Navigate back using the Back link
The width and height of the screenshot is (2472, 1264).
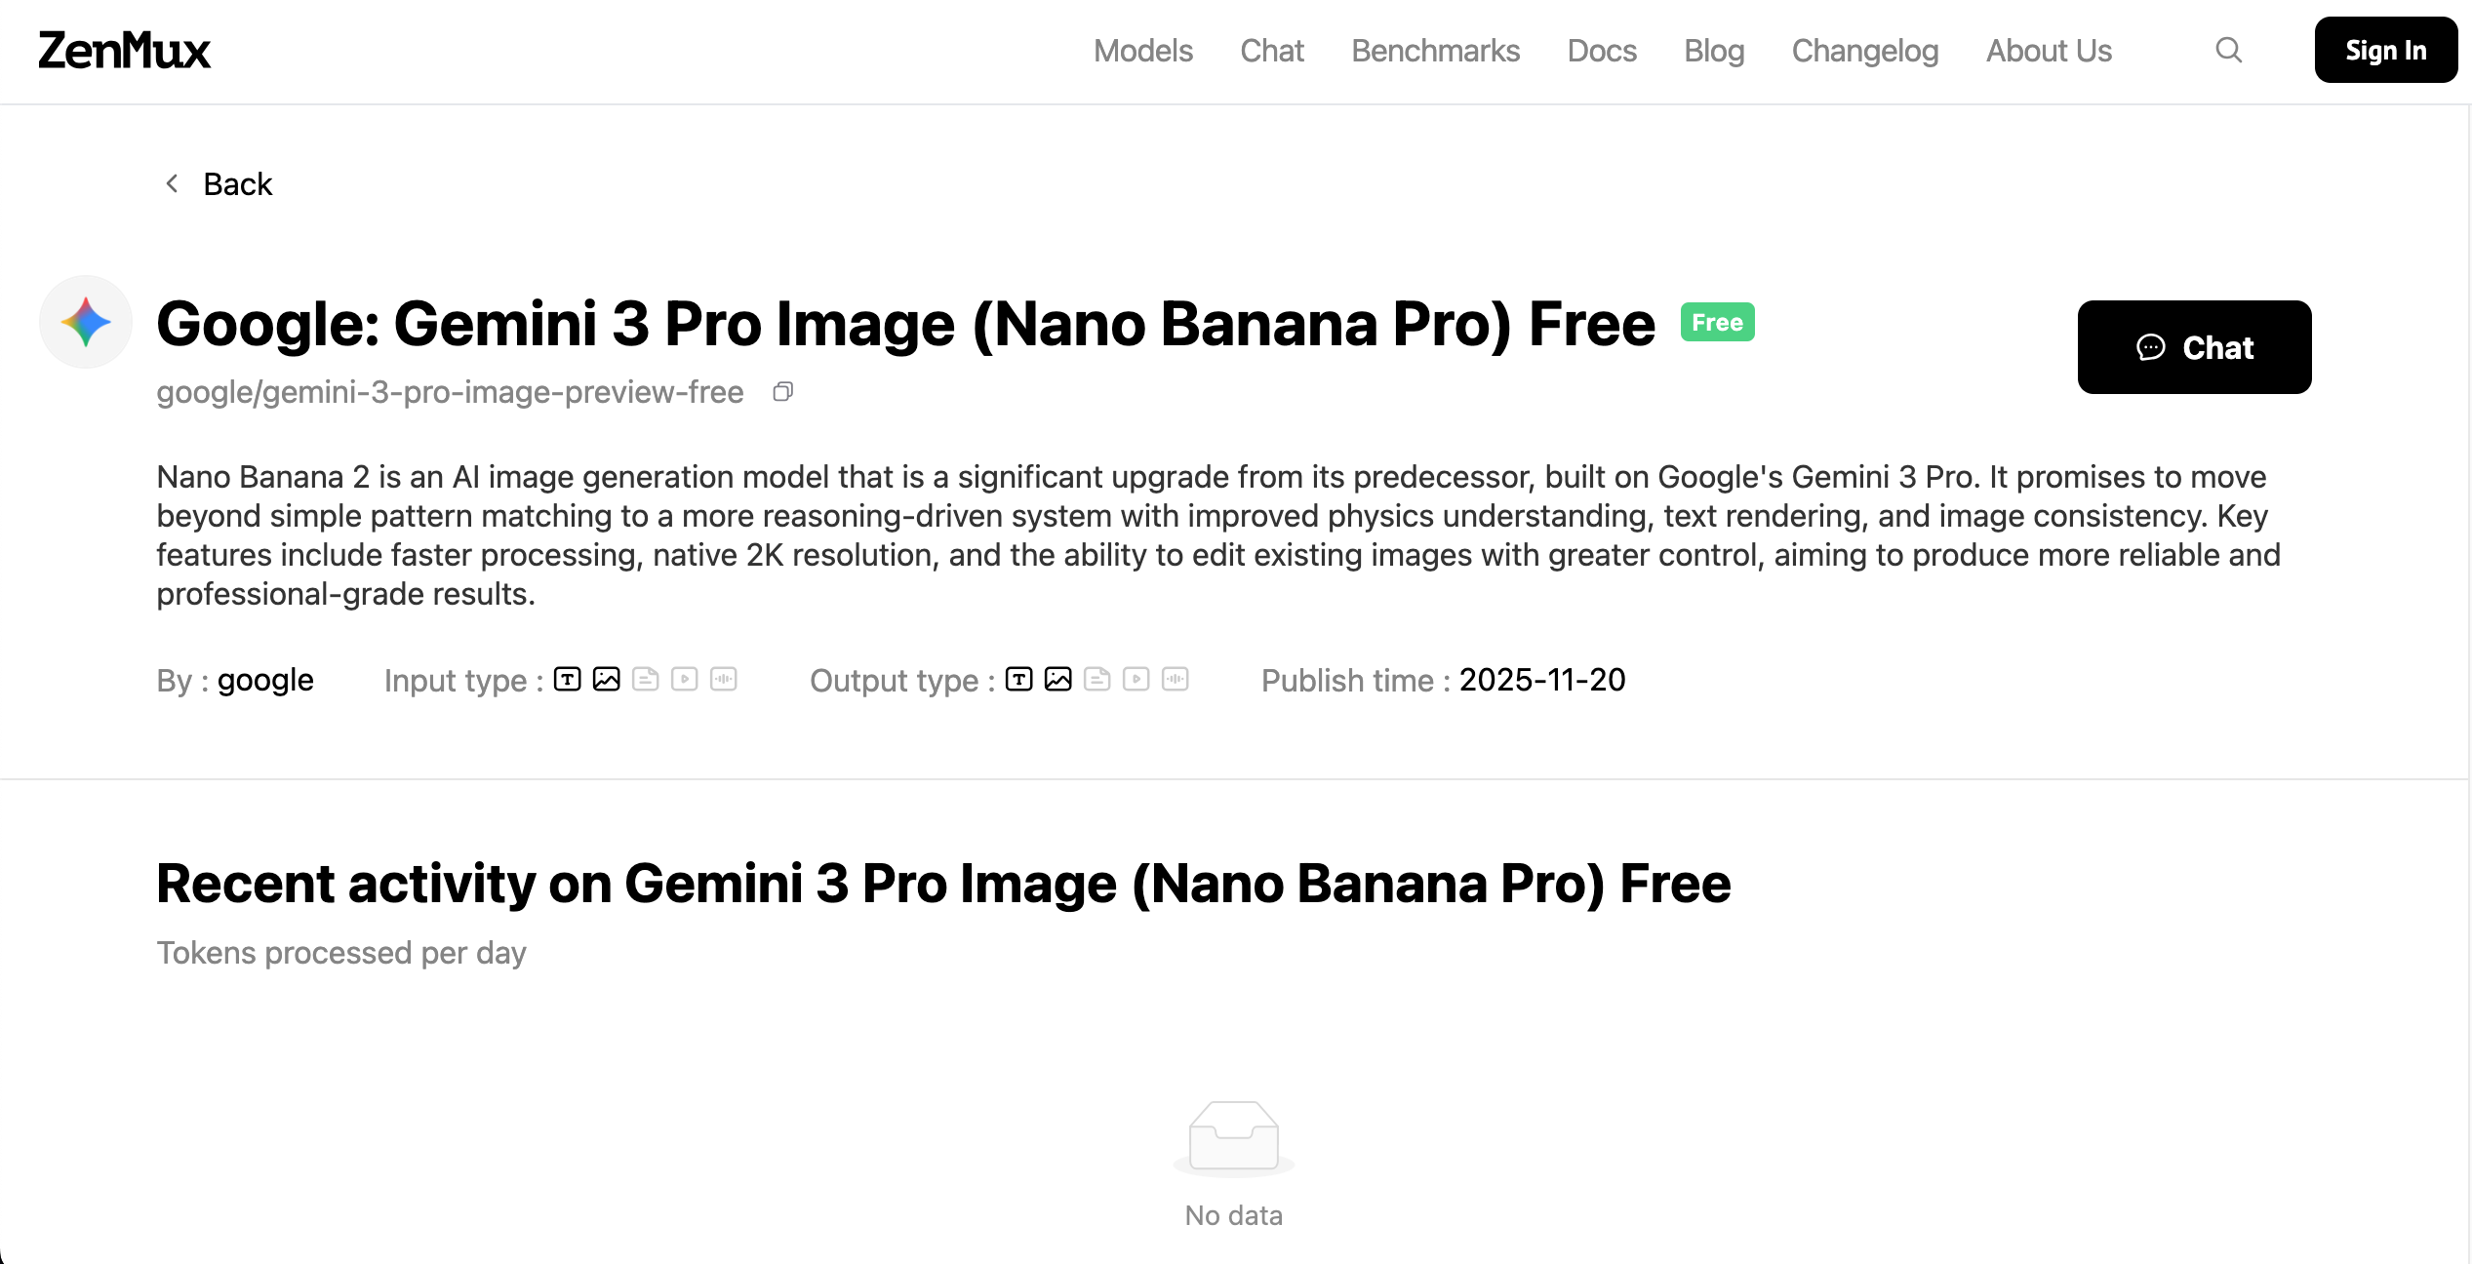coord(237,183)
